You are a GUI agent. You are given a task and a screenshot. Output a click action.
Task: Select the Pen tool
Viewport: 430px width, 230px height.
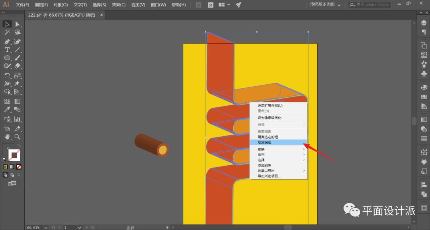click(7, 42)
